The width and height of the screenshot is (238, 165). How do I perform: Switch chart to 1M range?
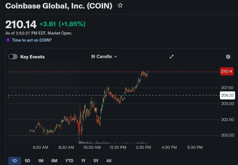coord(41,161)
